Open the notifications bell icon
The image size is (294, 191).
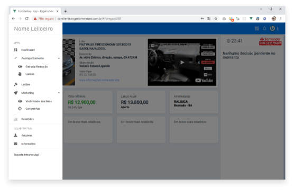pos(264,28)
